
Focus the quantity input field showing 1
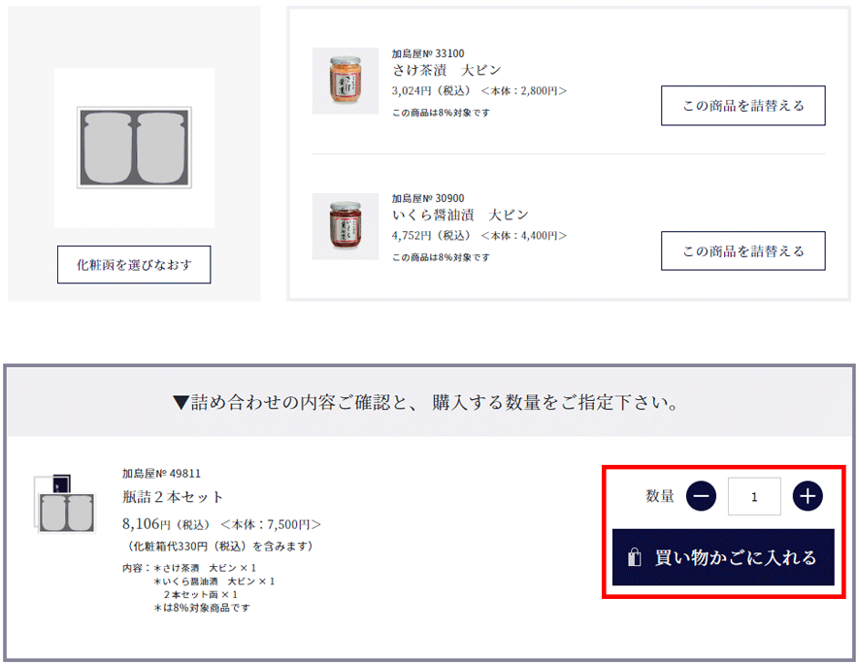click(754, 496)
